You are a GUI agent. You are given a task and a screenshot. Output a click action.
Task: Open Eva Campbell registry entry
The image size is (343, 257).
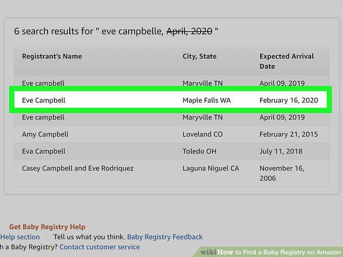(43, 152)
